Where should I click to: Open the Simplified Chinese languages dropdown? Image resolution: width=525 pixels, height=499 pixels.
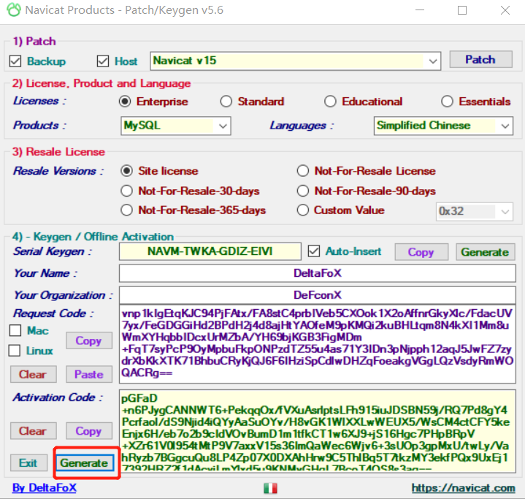coord(443,126)
